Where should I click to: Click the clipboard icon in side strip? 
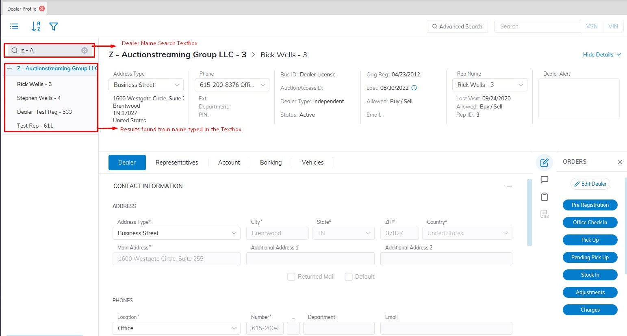click(545, 197)
